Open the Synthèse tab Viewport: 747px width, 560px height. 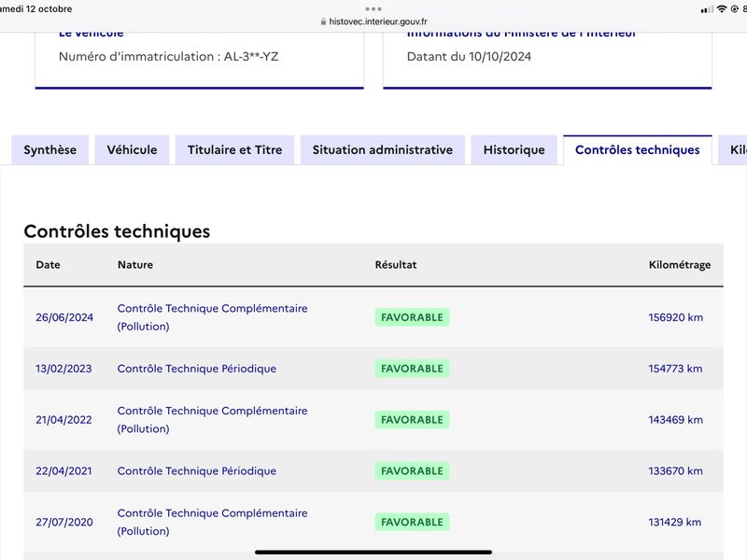[50, 150]
